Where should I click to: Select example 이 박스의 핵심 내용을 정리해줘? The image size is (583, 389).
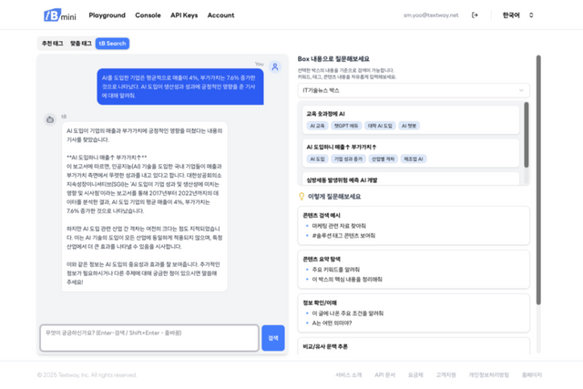pos(347,279)
